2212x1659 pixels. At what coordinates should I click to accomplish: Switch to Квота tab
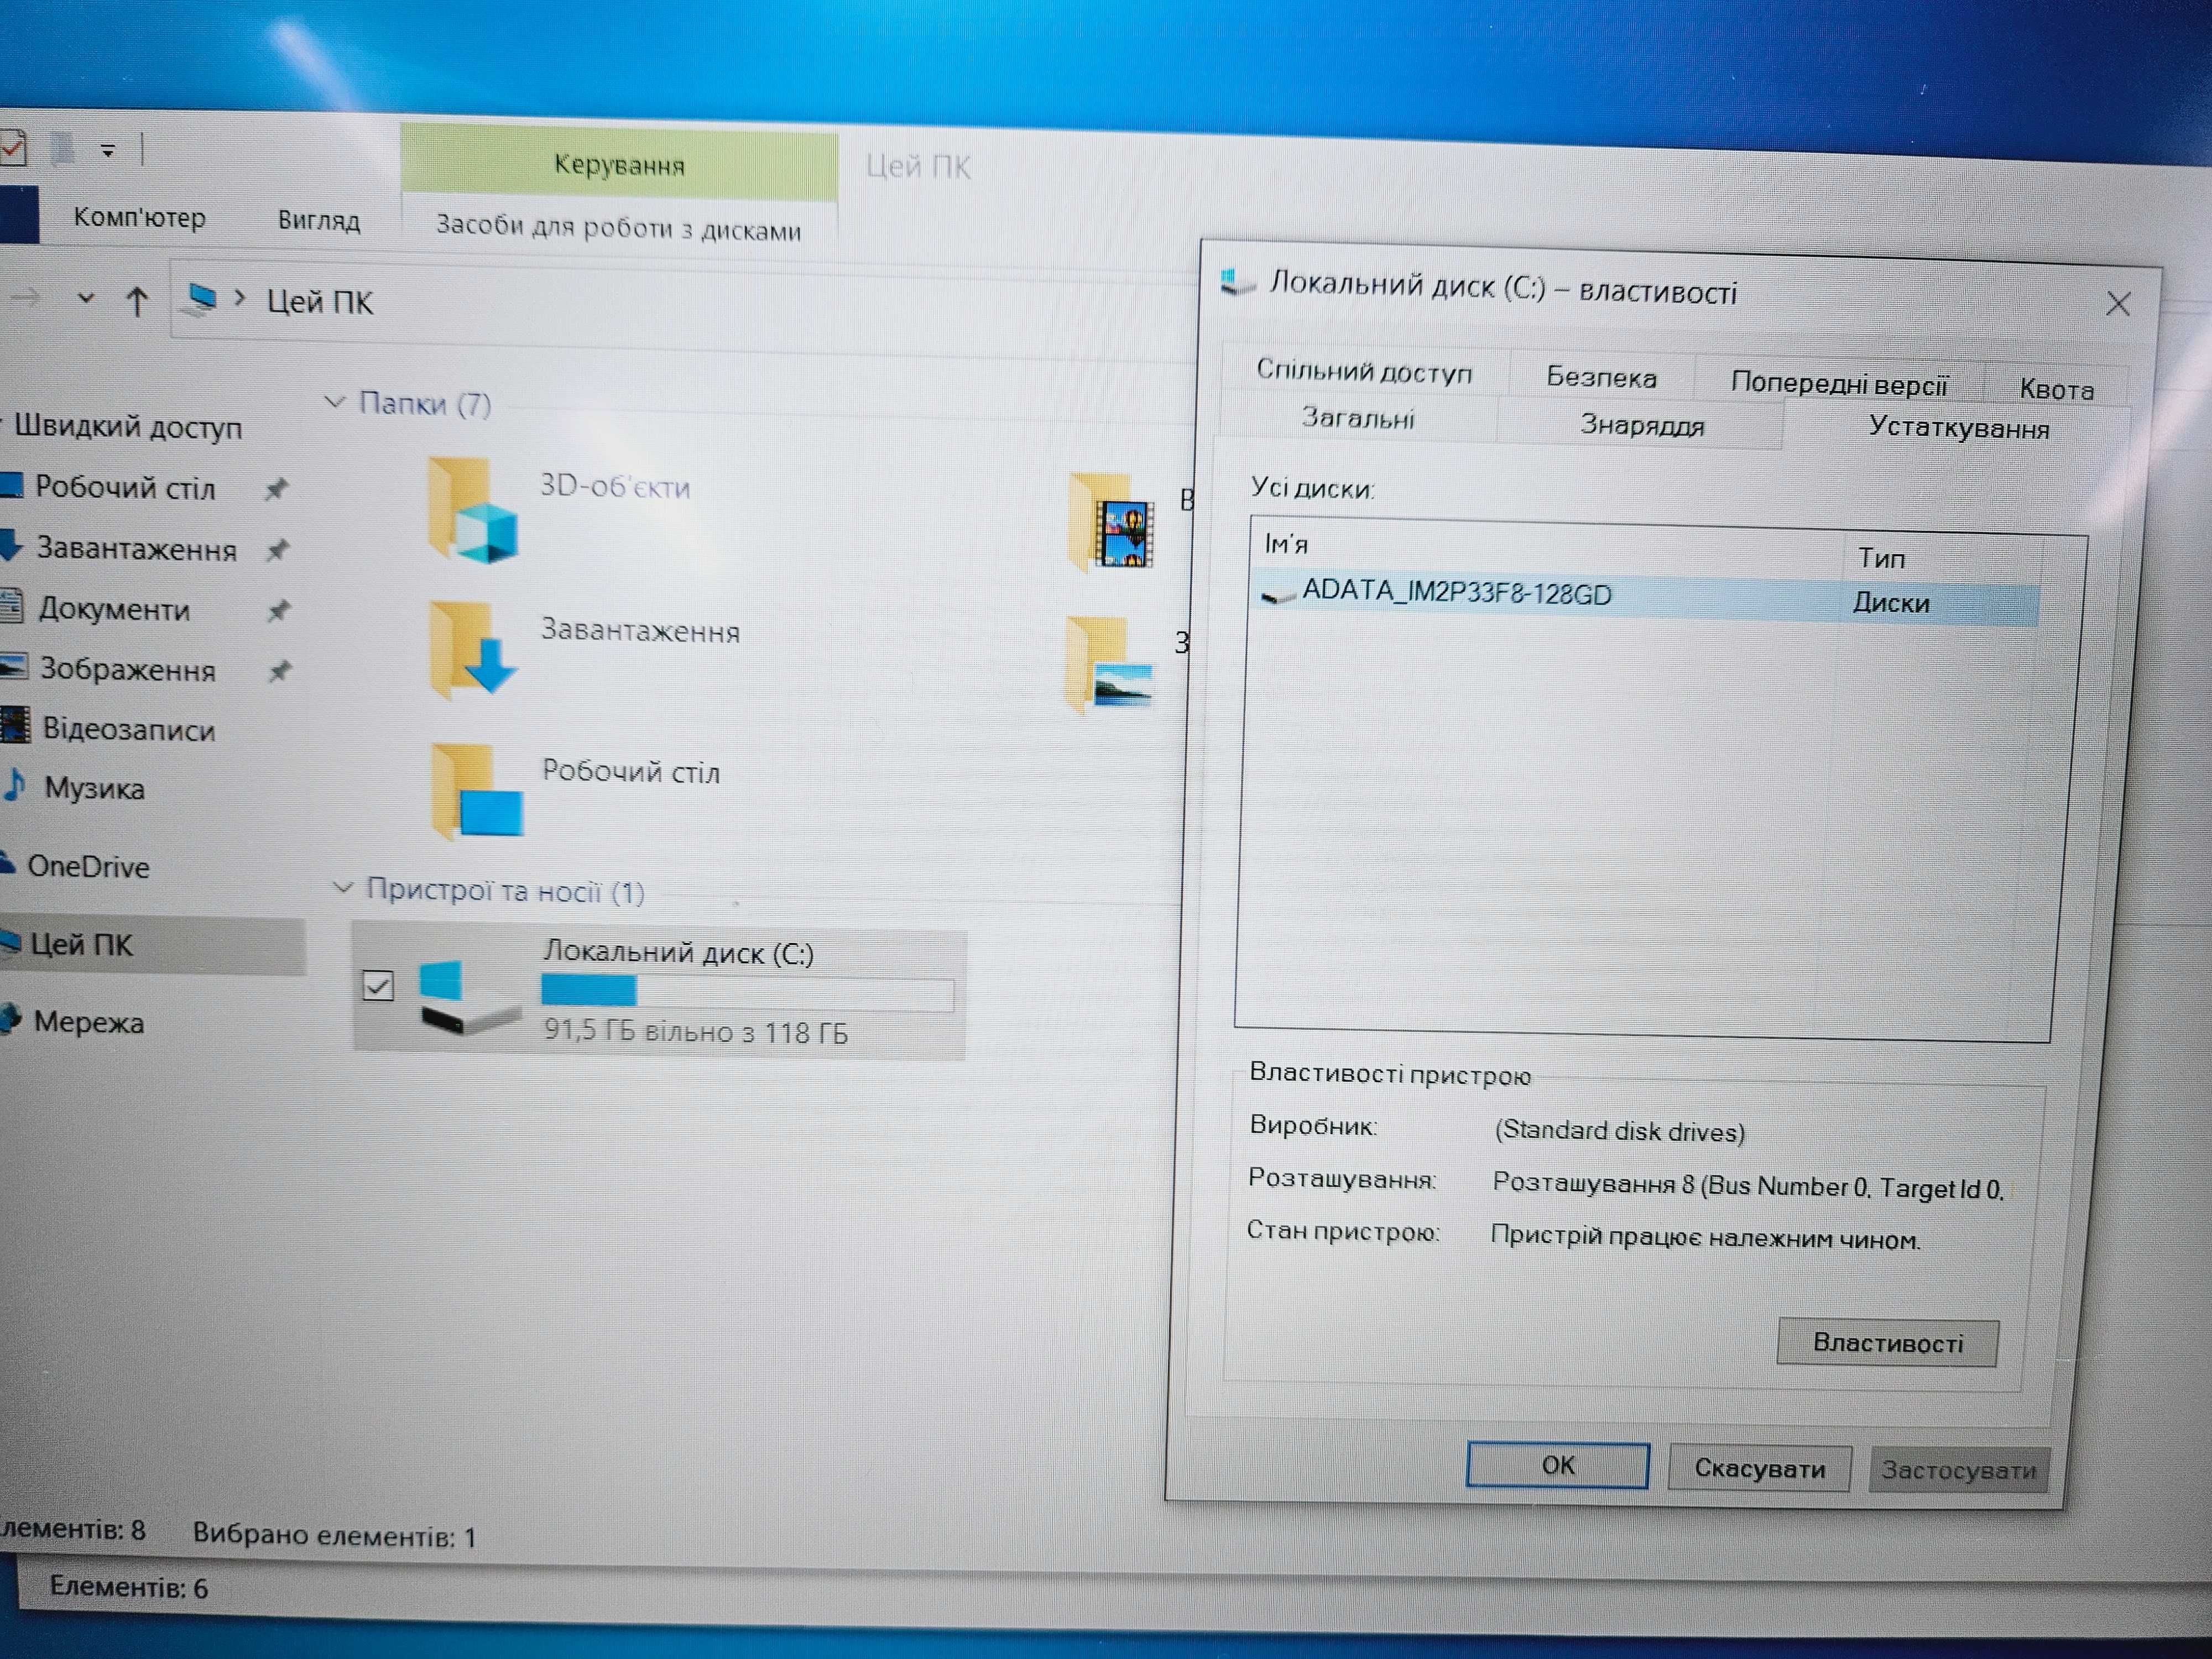tap(2056, 389)
